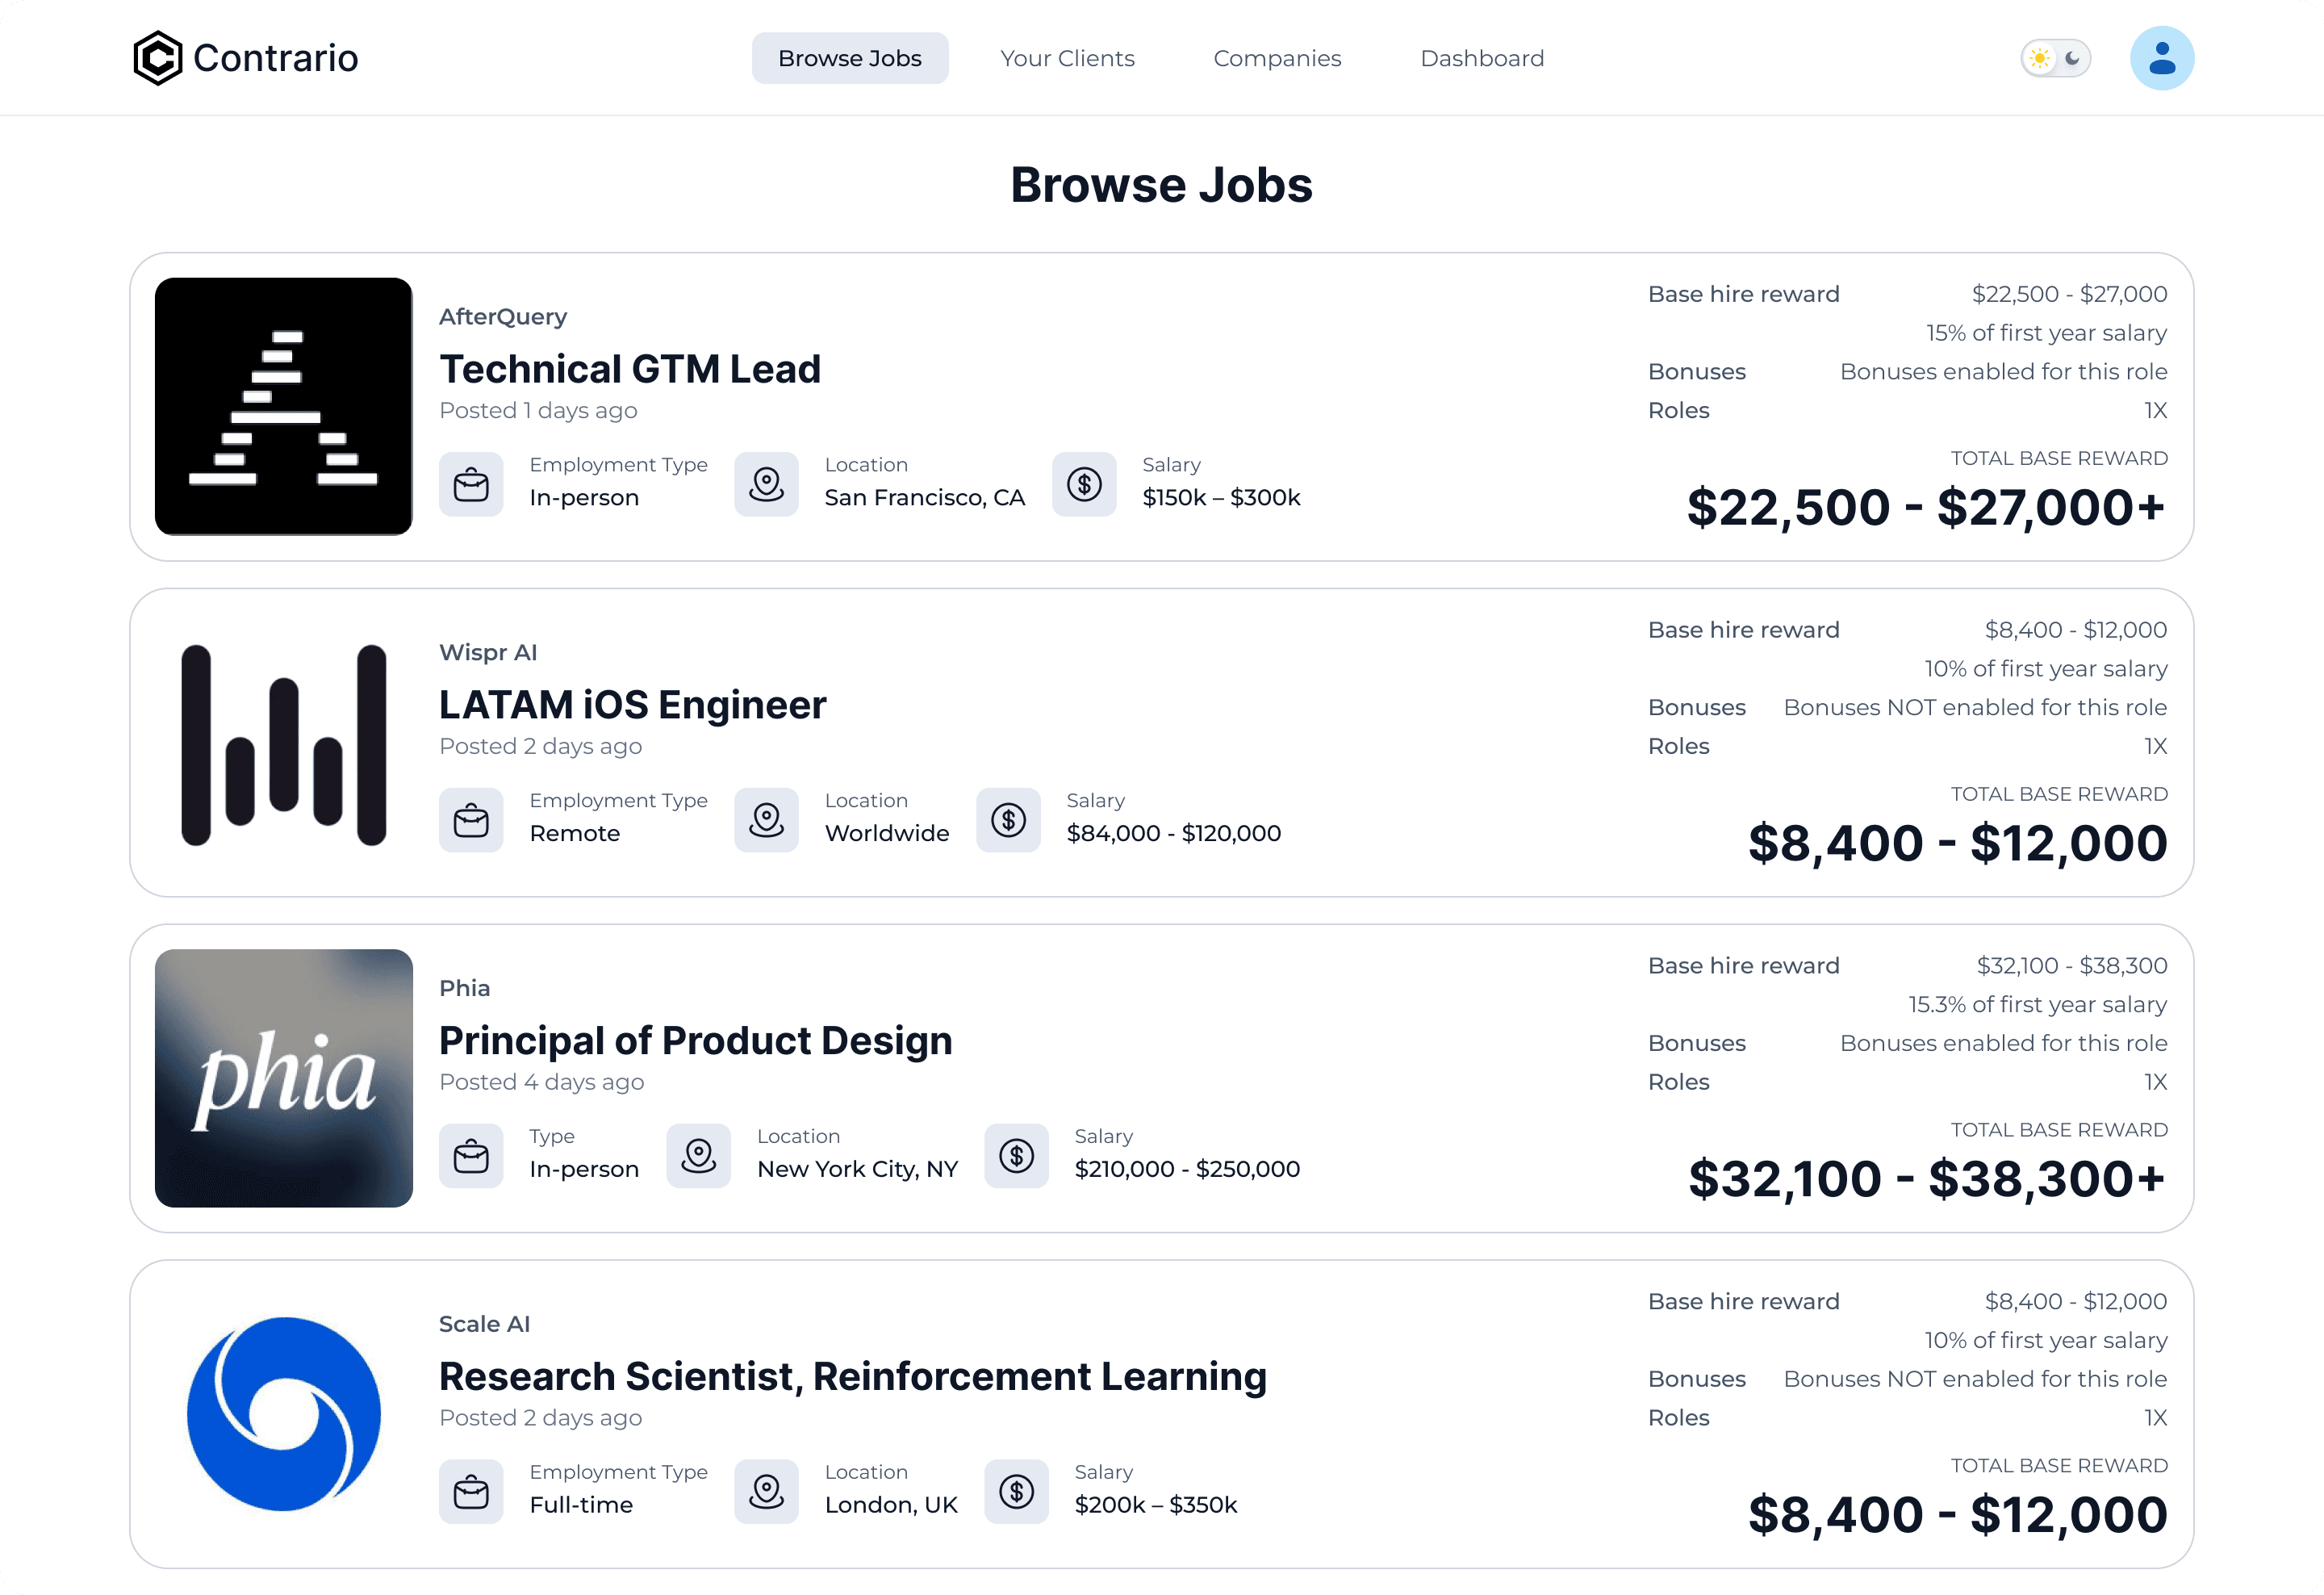Click briefcase icon in AfterQuery job card
Viewport: 2324px width, 1595px height.
click(471, 484)
